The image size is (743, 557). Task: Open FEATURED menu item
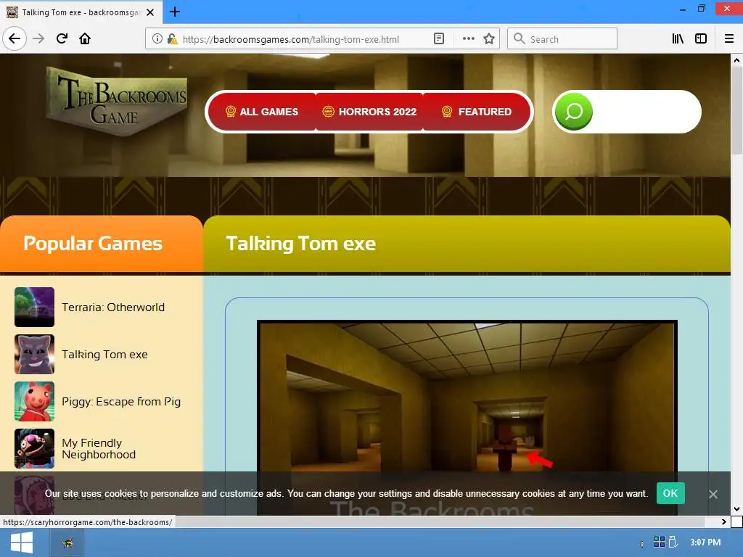(477, 112)
